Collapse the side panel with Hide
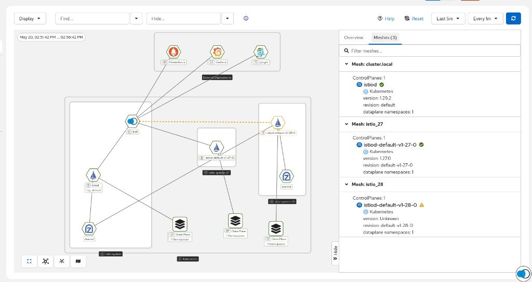Viewport: 532px width, 282px height. point(335,253)
